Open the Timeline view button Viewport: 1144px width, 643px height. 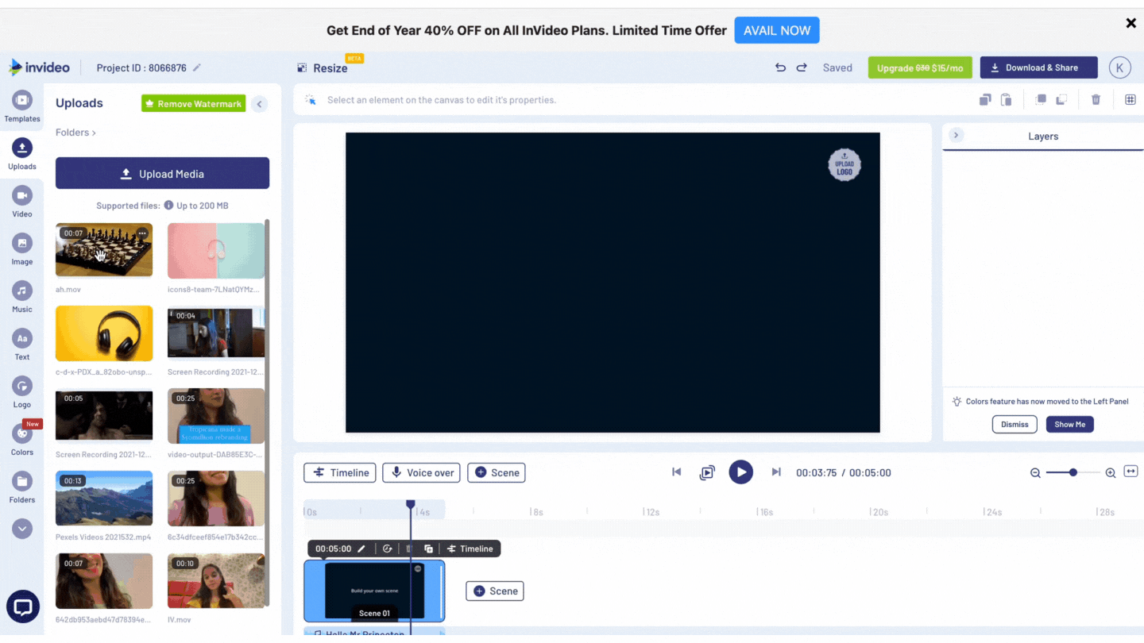pyautogui.click(x=340, y=473)
